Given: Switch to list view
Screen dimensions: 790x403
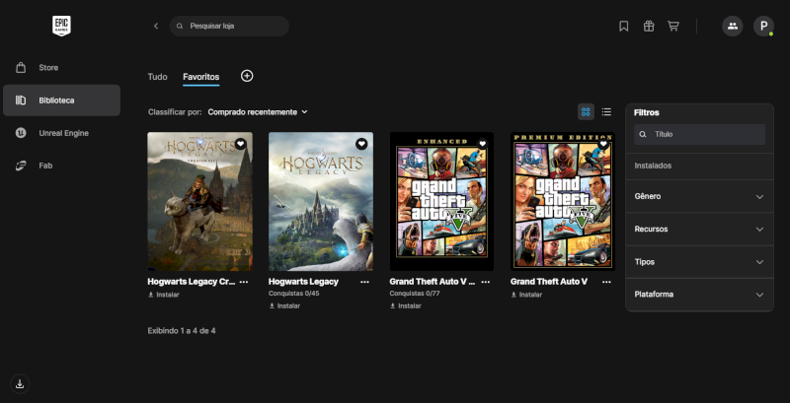Looking at the screenshot, I should coord(606,111).
